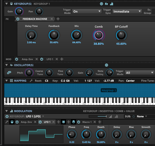
Task: Remove Amp. Env in MOD row with X
Action: pos(37,59)
